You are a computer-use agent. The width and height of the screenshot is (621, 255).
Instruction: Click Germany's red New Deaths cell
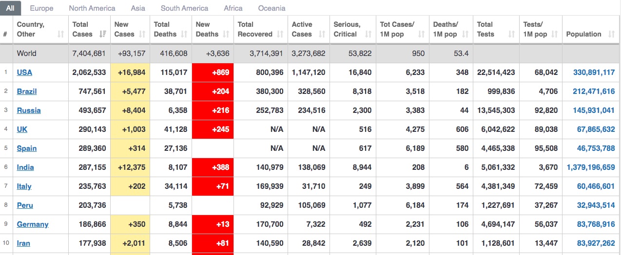pyautogui.click(x=213, y=224)
